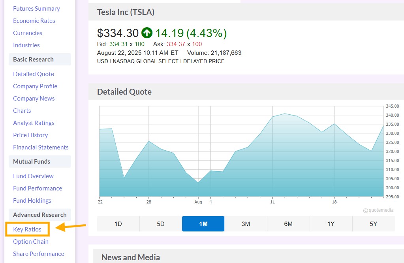Click the 345.00 y-axis label
The image size is (404, 263).
point(392,106)
